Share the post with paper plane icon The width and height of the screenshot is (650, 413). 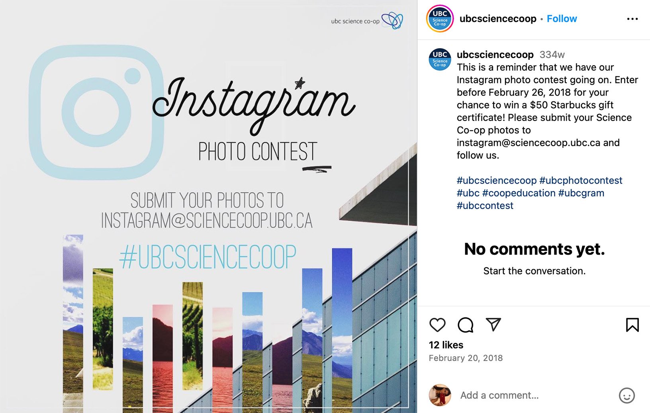493,325
